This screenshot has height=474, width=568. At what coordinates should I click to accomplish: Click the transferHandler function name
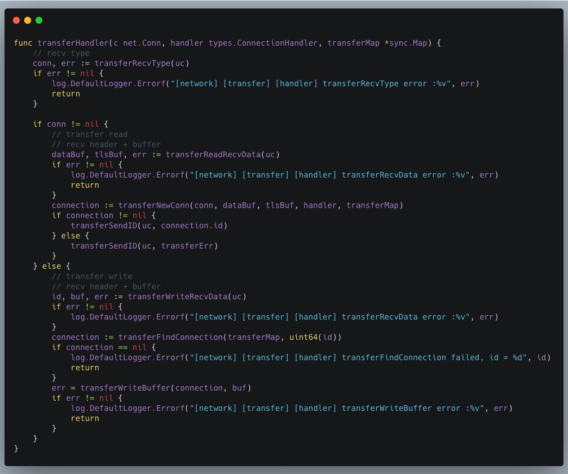(73, 43)
